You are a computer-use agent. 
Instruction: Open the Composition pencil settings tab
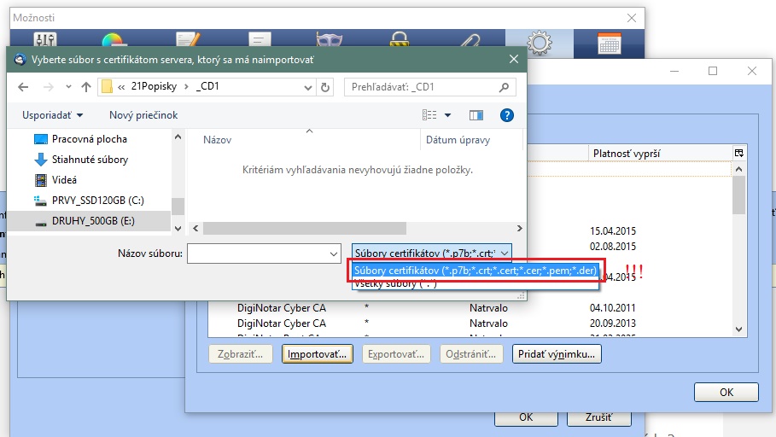[x=188, y=39]
